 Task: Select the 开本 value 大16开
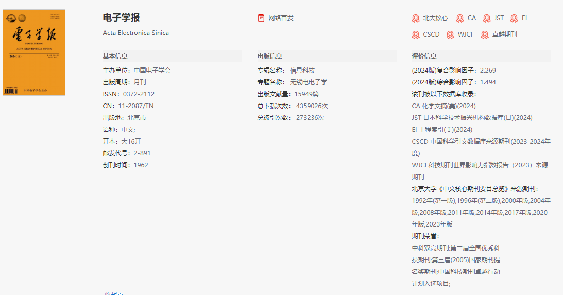click(x=131, y=142)
